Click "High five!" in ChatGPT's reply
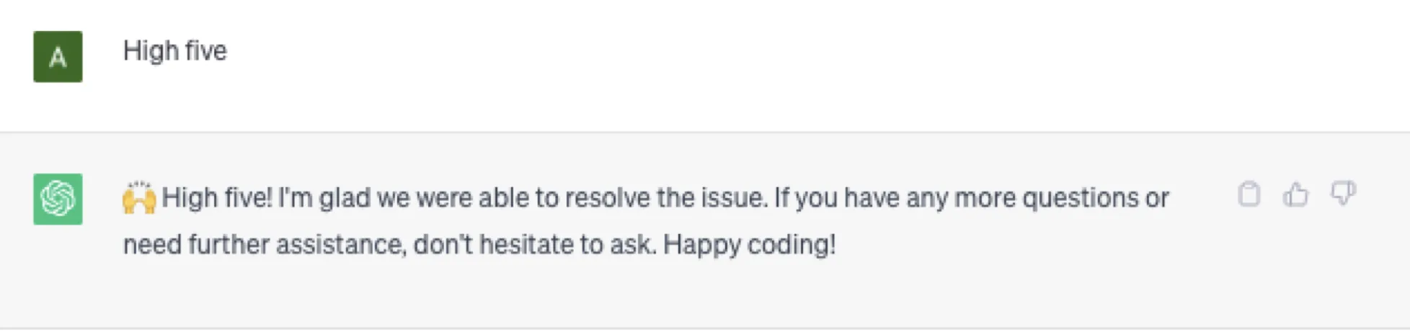1410x334 pixels. pos(216,198)
